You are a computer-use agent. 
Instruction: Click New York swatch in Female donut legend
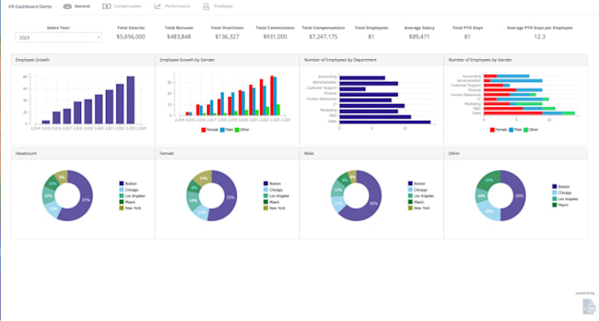click(x=265, y=208)
